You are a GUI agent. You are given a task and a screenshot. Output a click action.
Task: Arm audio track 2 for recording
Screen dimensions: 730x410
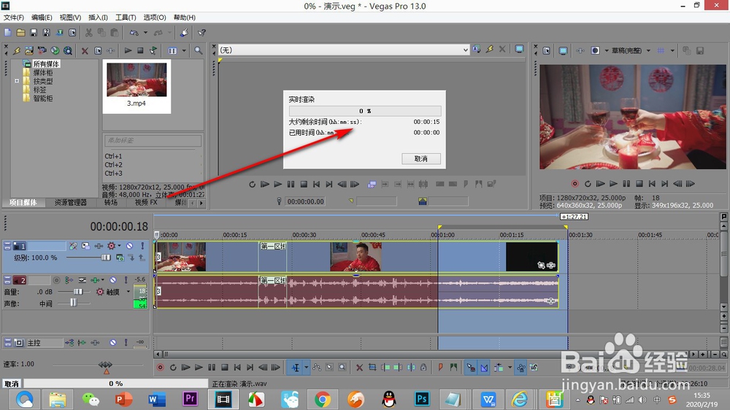pyautogui.click(x=56, y=280)
